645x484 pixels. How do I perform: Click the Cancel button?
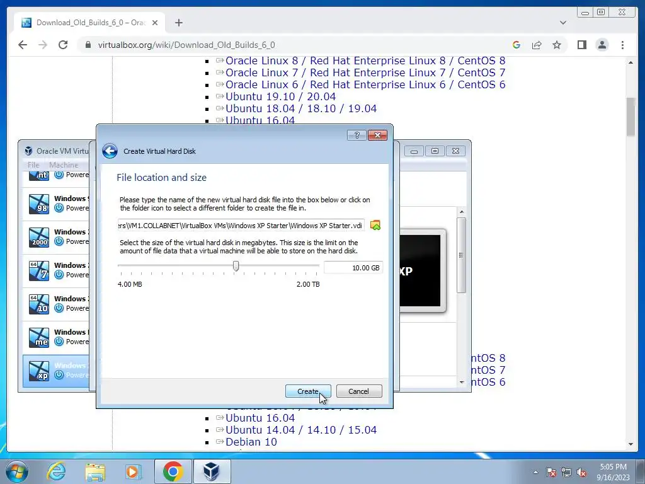click(358, 391)
